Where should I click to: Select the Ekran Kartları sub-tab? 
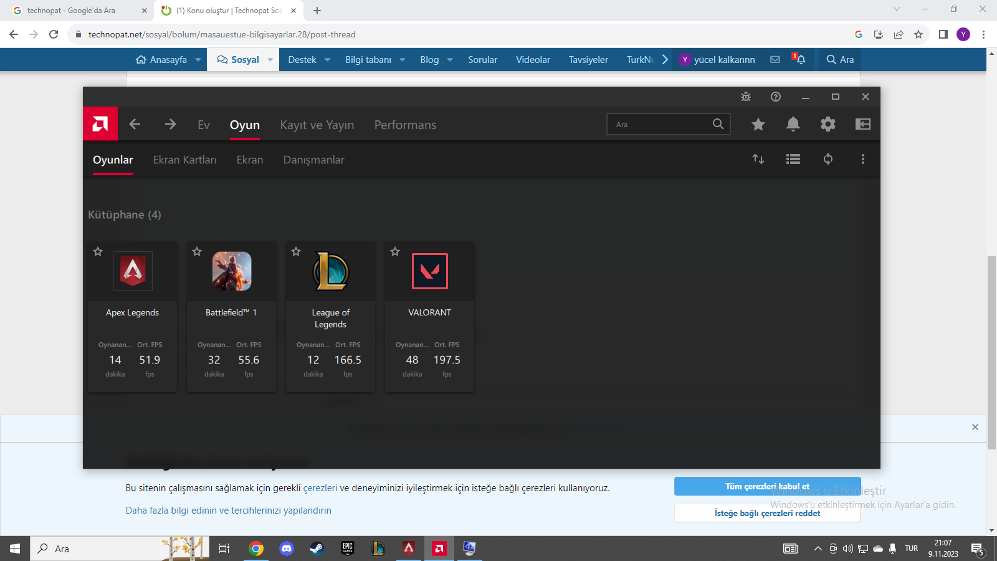185,160
